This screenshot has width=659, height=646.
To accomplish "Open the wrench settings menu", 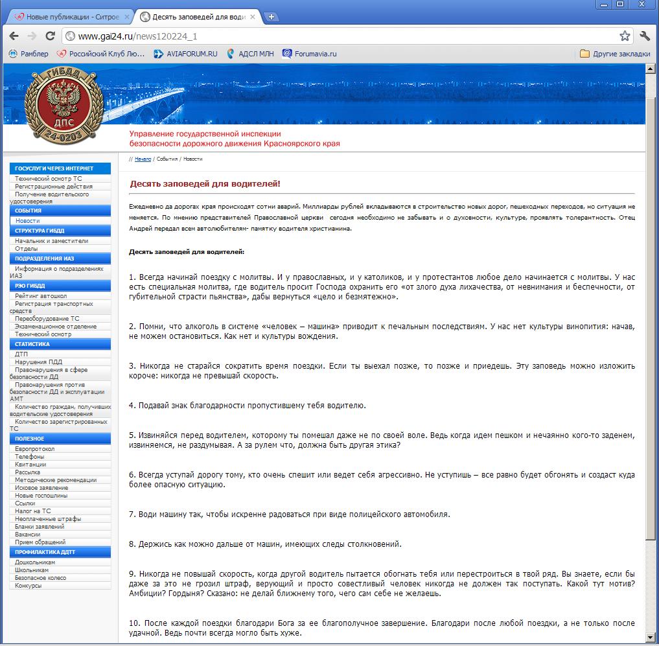I will [x=645, y=36].
